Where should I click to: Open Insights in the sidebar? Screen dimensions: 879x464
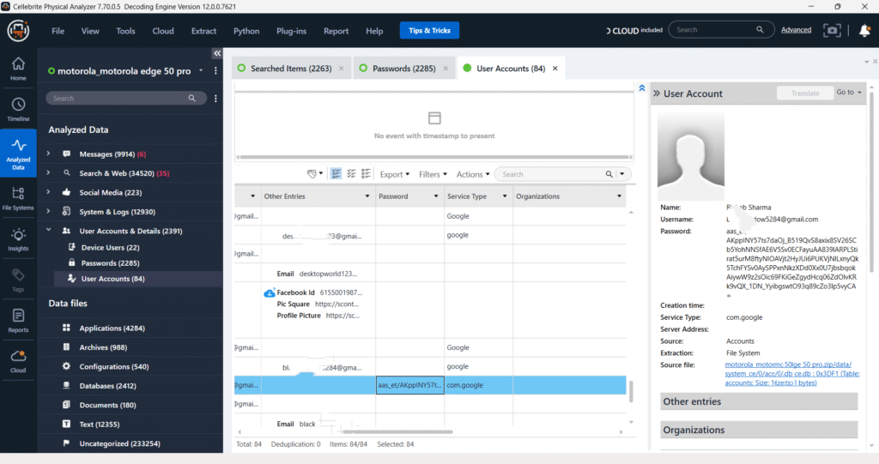18,239
